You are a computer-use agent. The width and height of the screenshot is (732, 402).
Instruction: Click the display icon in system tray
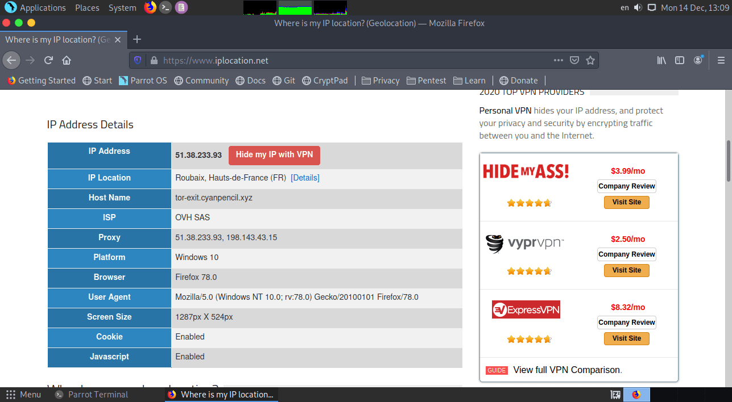[652, 7]
